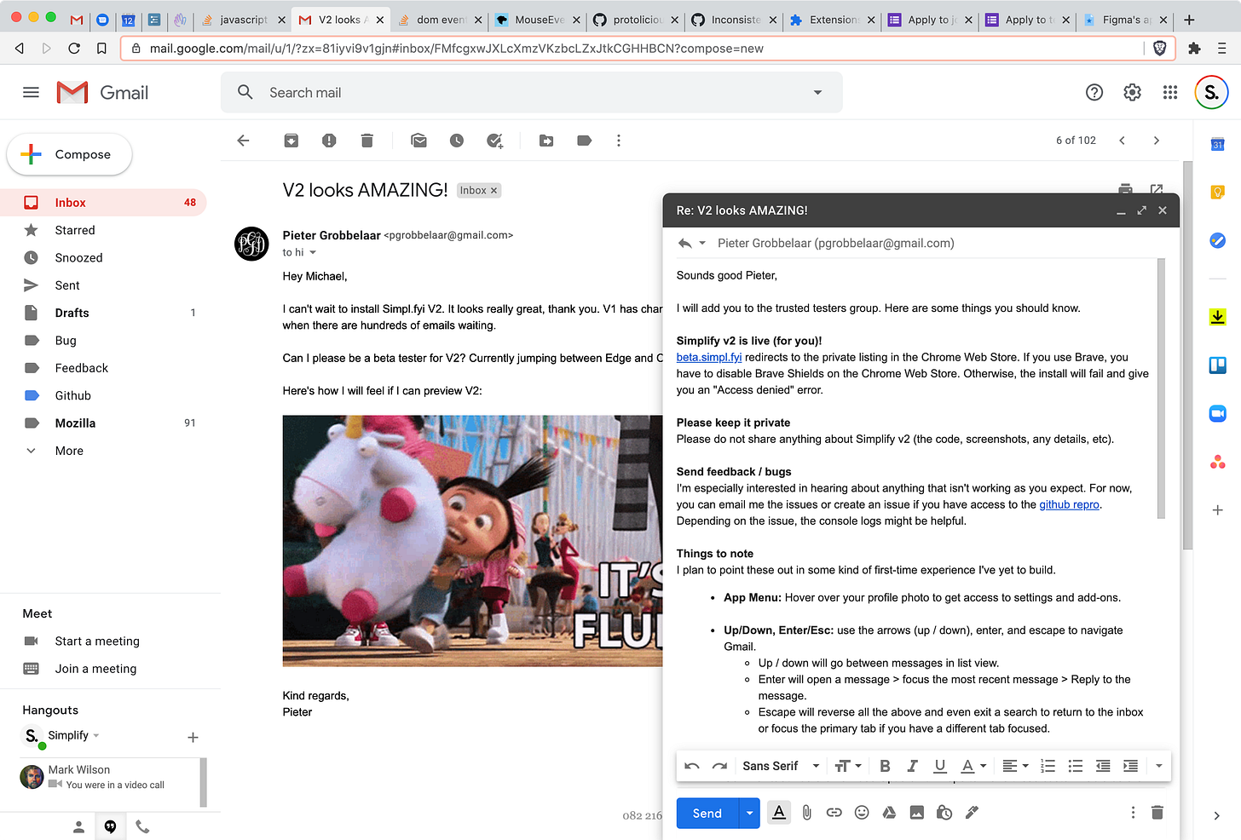This screenshot has width=1241, height=840.
Task: Open the text size dropdown
Action: 847,766
